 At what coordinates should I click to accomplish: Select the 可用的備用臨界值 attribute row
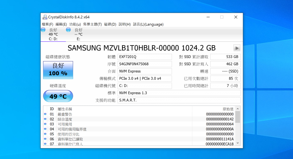[139, 129]
